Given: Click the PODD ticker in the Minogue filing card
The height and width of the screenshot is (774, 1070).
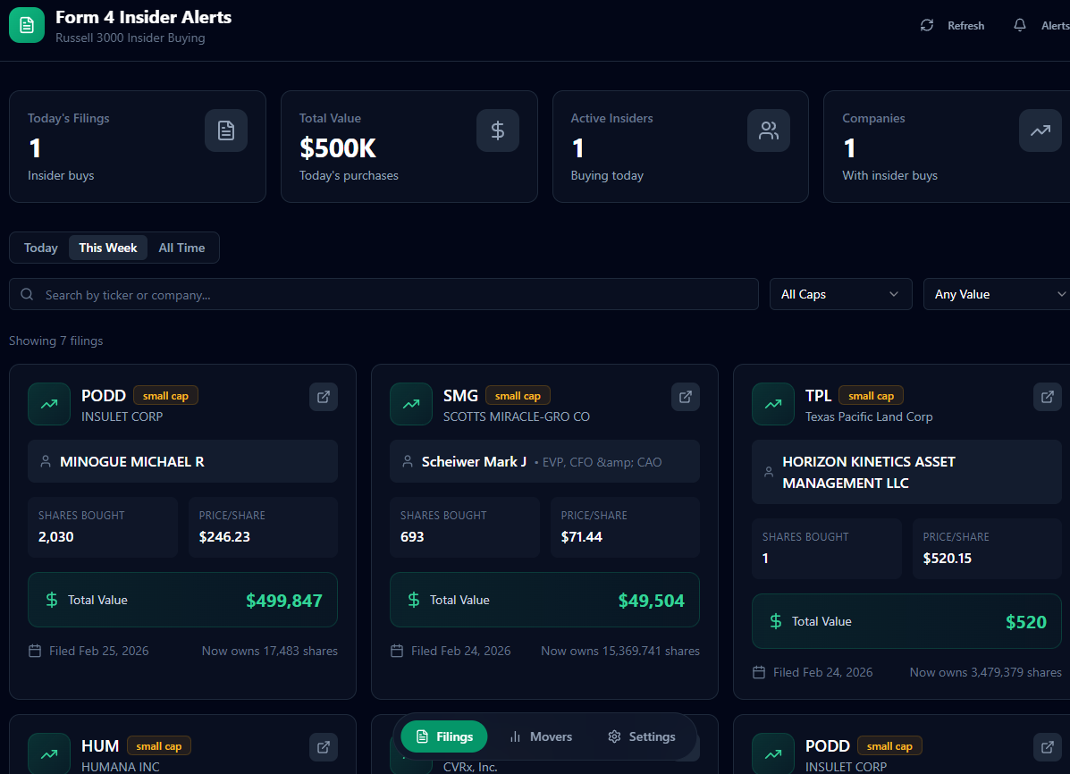Looking at the screenshot, I should tap(104, 396).
